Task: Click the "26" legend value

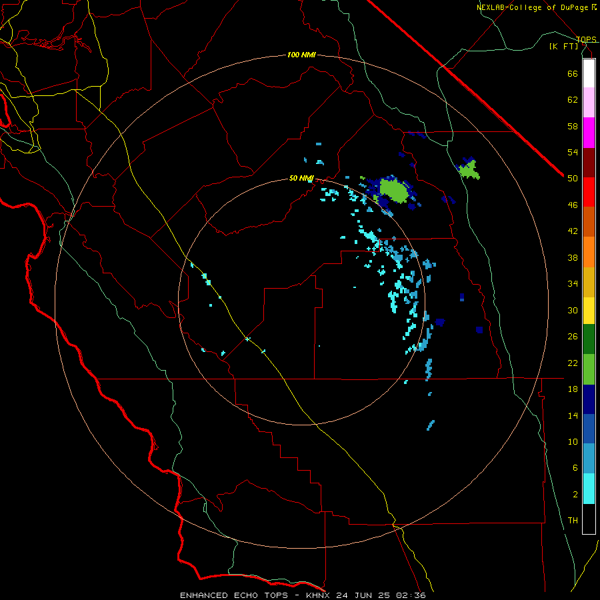Action: point(573,337)
